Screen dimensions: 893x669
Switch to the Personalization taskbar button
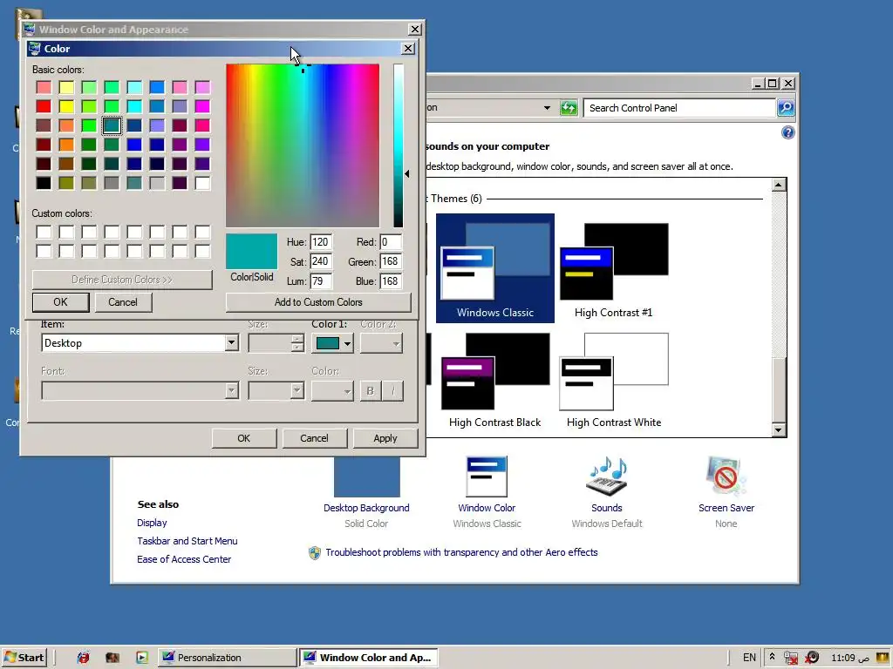(227, 657)
